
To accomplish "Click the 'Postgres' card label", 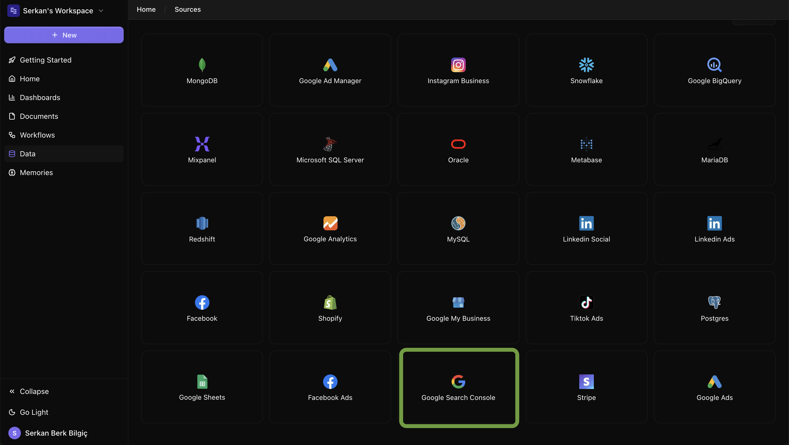I will point(714,318).
